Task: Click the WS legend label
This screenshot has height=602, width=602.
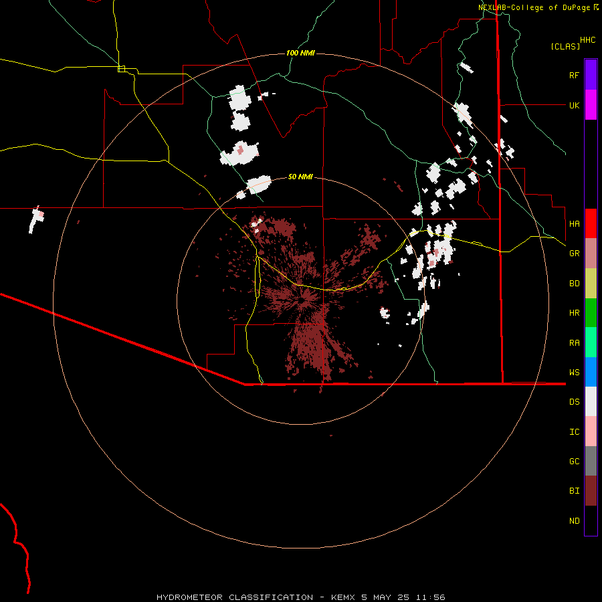Action: point(574,373)
